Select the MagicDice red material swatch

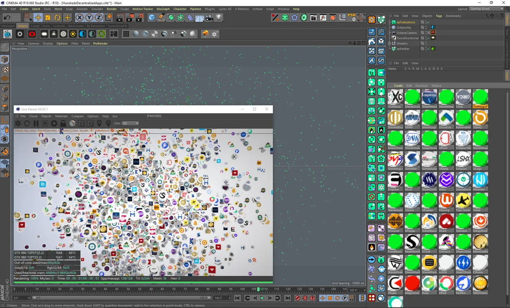tap(412, 284)
